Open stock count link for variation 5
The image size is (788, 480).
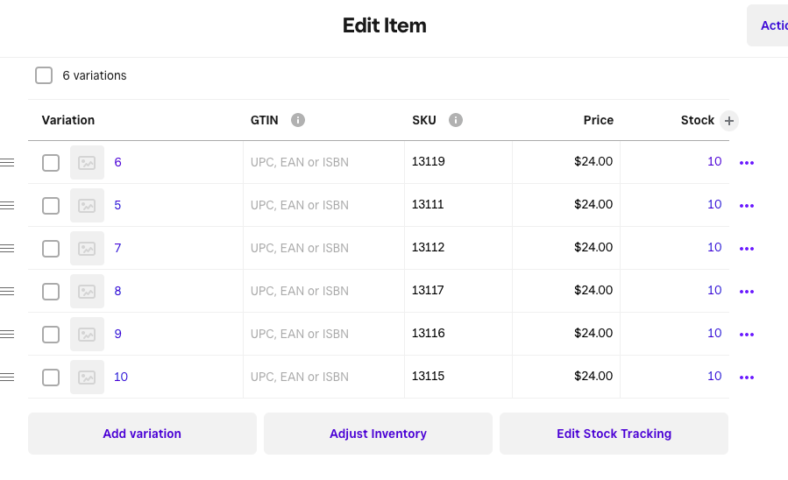click(714, 204)
